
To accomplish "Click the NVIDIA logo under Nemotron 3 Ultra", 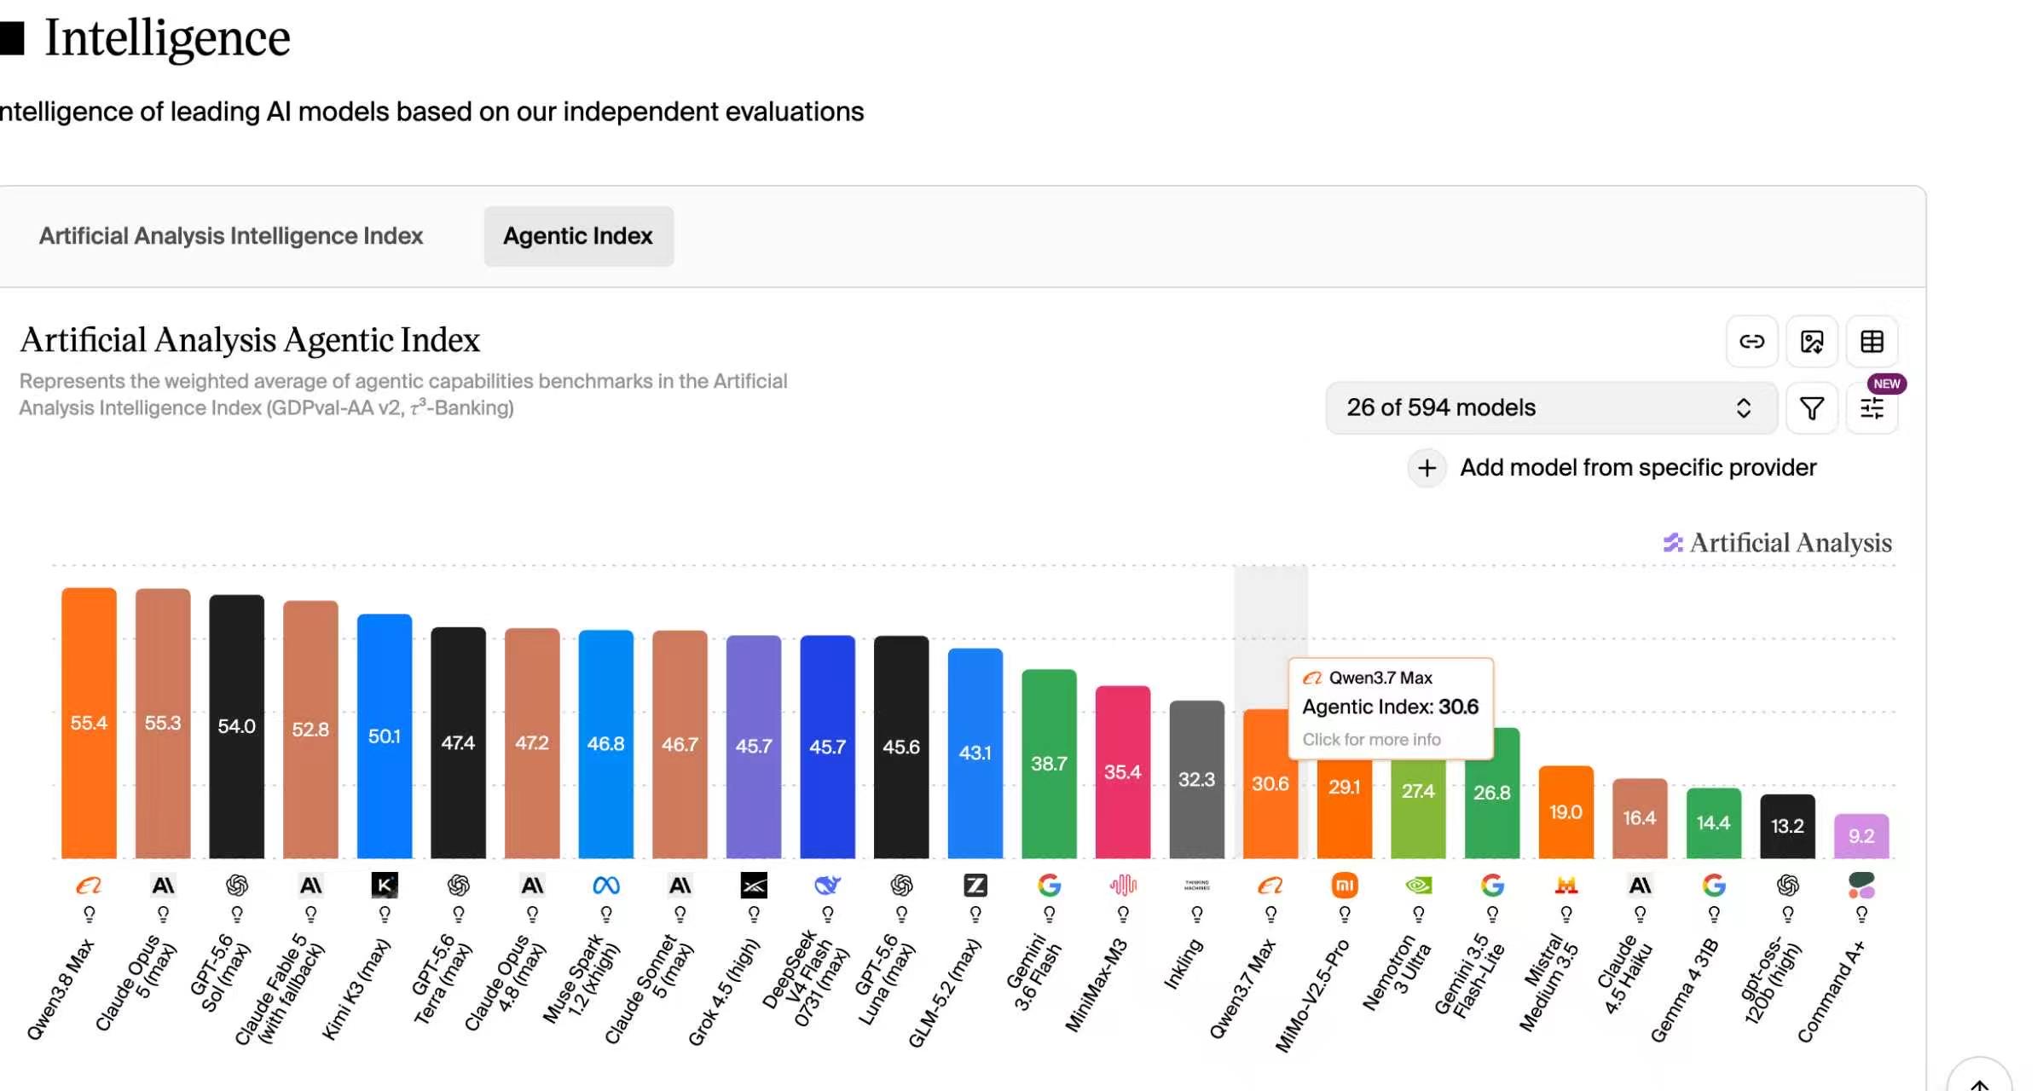I will coord(1418,886).
